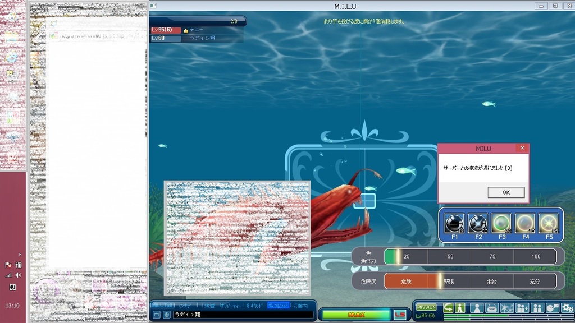Click the fish stamina gauge bar
The height and width of the screenshot is (323, 575).
(x=471, y=256)
